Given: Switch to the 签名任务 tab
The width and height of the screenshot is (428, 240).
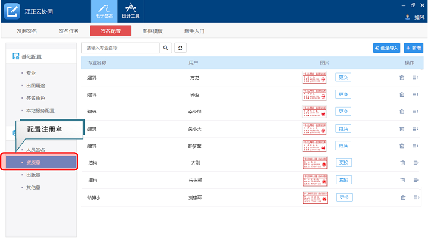Looking at the screenshot, I should click(x=68, y=31).
